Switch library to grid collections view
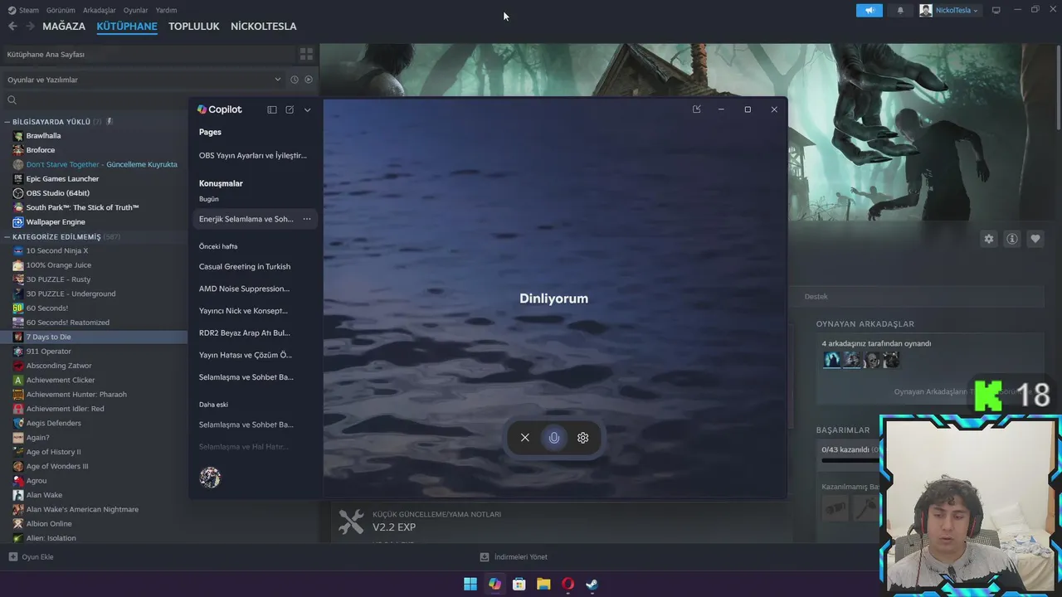The height and width of the screenshot is (597, 1062). (x=306, y=54)
